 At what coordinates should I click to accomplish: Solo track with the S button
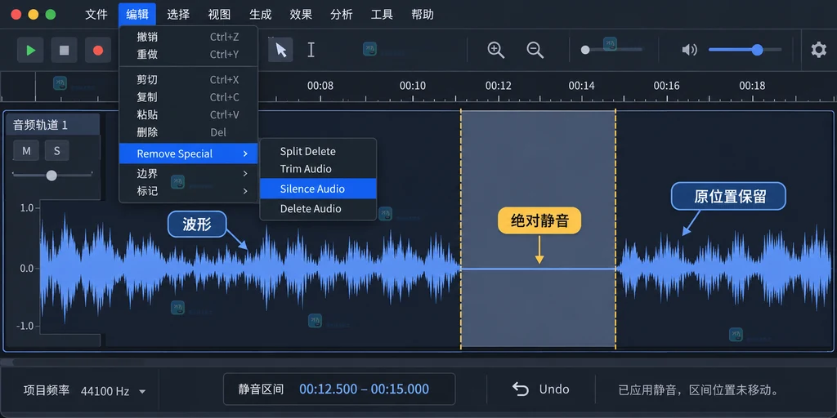point(56,151)
